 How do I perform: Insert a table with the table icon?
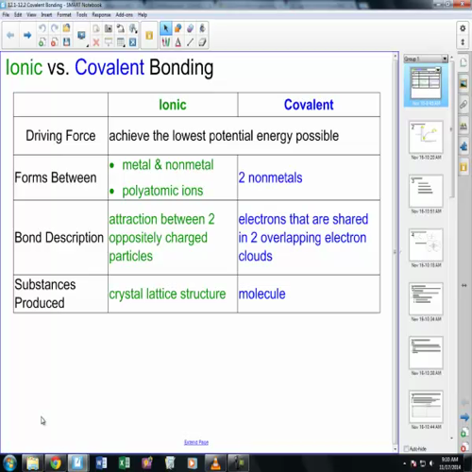click(x=120, y=42)
